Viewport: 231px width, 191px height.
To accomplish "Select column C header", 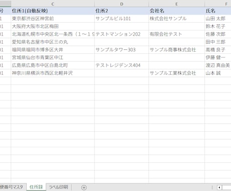I will click(53, 4).
